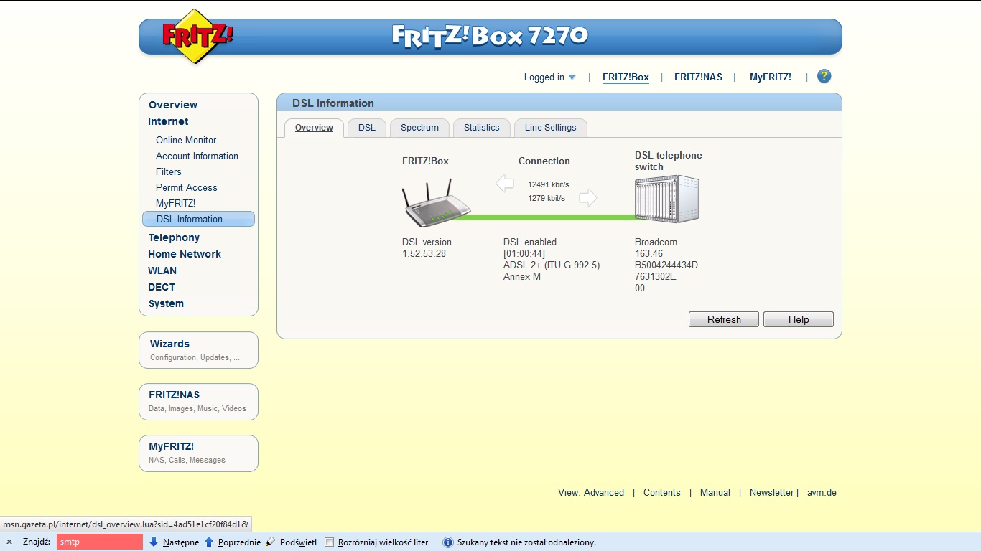Click the Broadcom vendor text
This screenshot has width=981, height=551.
coord(656,242)
